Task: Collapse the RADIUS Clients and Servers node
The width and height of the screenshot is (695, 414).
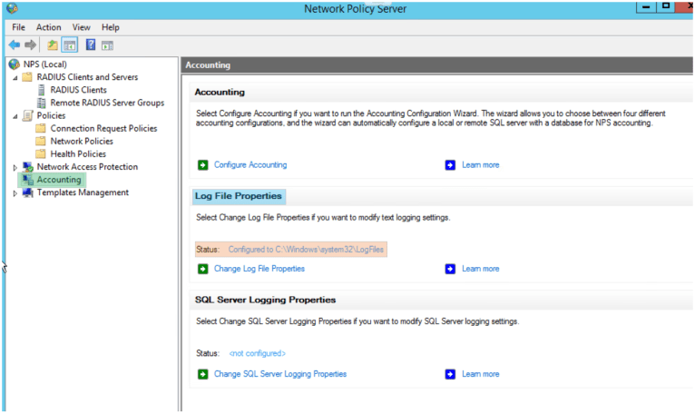Action: (15, 78)
